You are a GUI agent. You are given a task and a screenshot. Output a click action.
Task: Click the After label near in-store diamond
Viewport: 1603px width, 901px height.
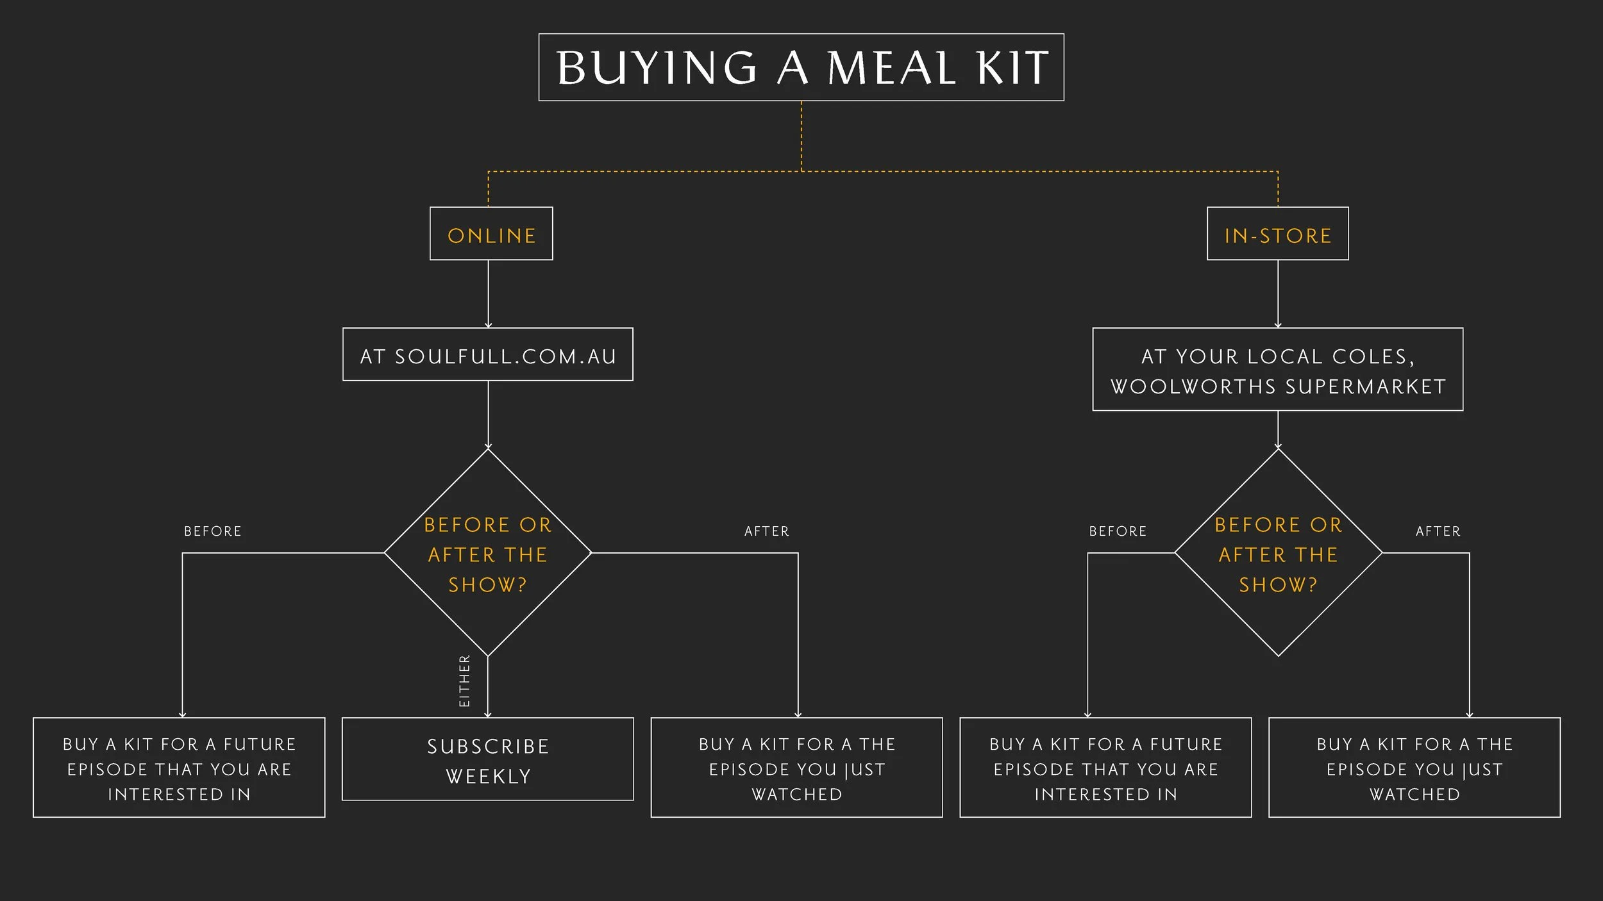click(1438, 531)
